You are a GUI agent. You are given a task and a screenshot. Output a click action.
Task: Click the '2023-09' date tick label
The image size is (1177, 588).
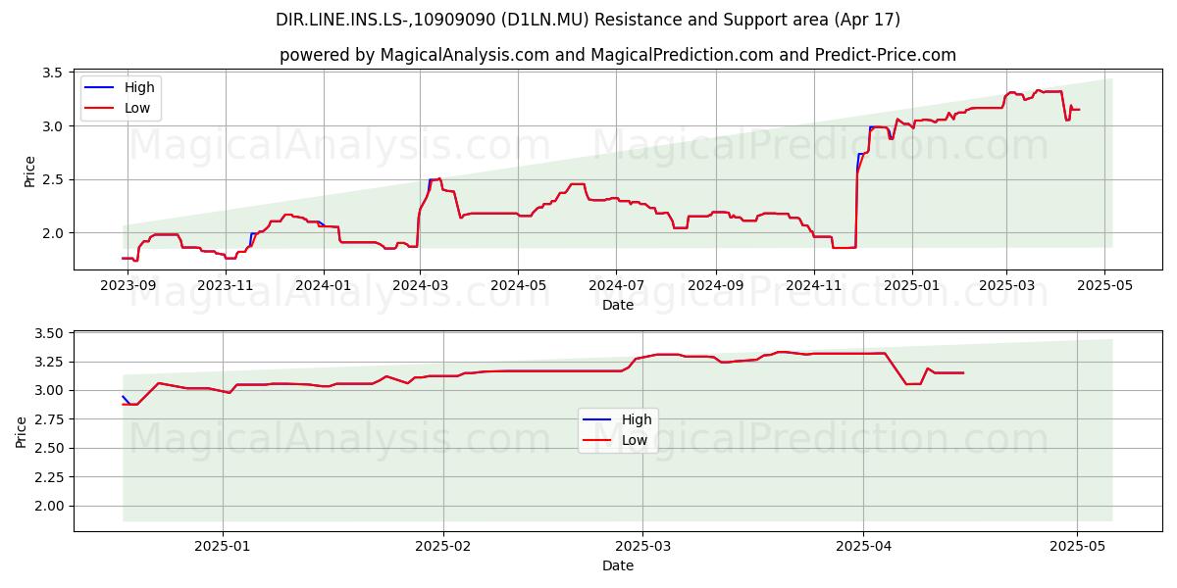128,286
